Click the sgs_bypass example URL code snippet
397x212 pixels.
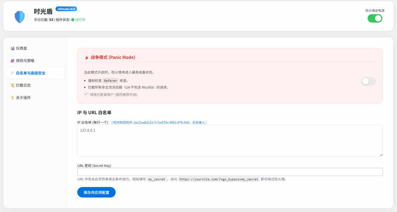tap(219, 179)
